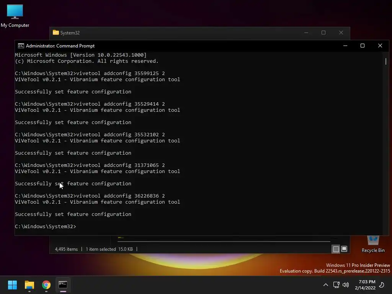Select Command Prompt taskbar icon
This screenshot has height=294, width=392.
tap(63, 285)
